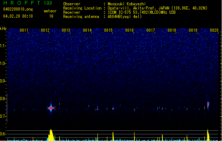
Task: Click the 0018 time marker
Action: click(172, 30)
